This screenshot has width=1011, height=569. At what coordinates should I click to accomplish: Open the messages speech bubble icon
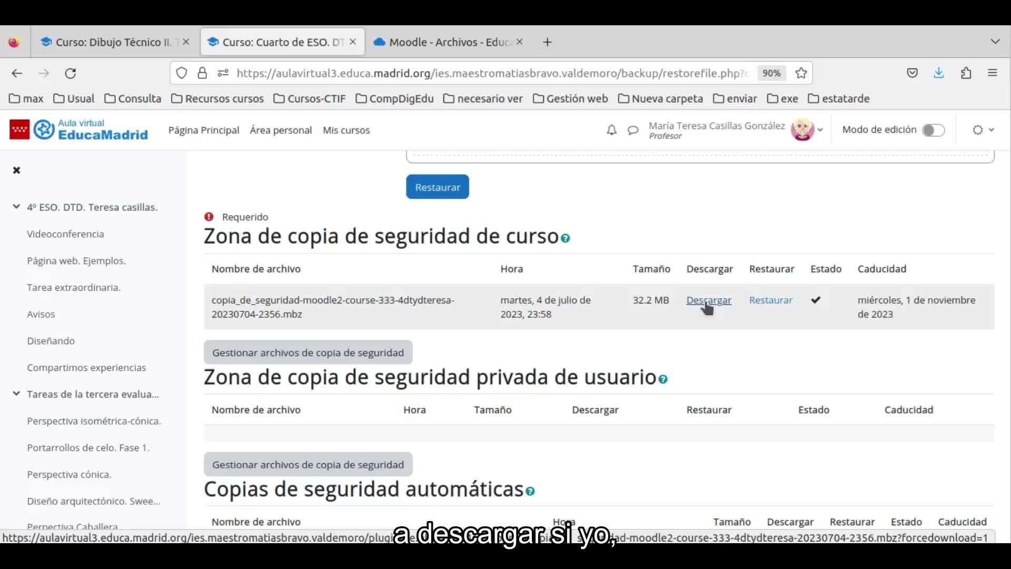[x=633, y=130]
